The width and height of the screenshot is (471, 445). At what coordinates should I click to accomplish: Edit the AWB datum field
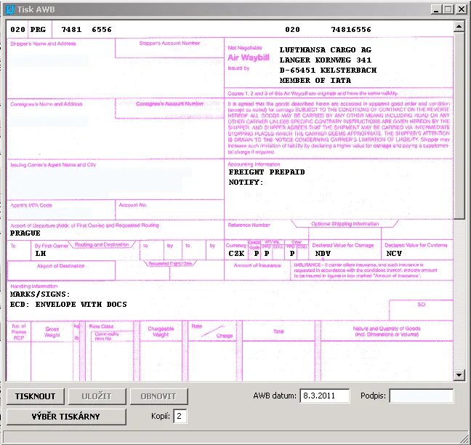click(325, 396)
